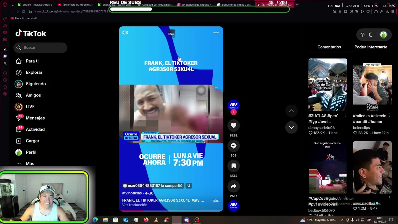Open options for the #milenka video card
The height and width of the screenshot is (224, 398).
pos(390,115)
